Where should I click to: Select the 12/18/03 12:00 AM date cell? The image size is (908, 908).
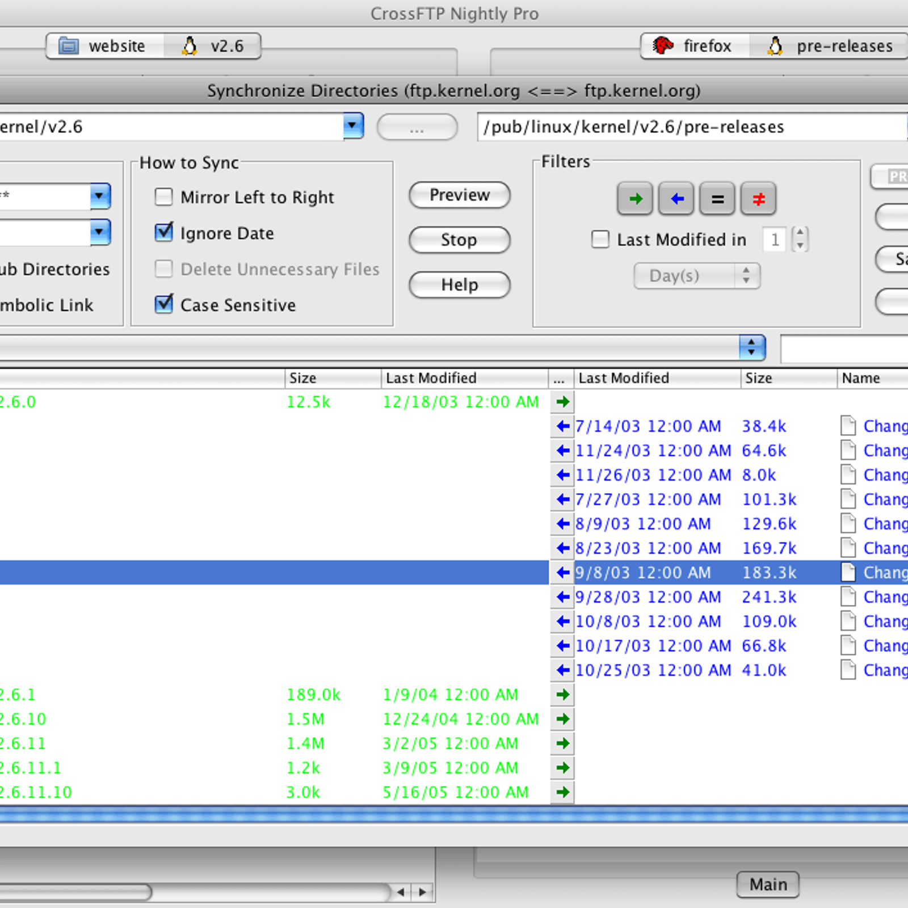click(x=461, y=402)
